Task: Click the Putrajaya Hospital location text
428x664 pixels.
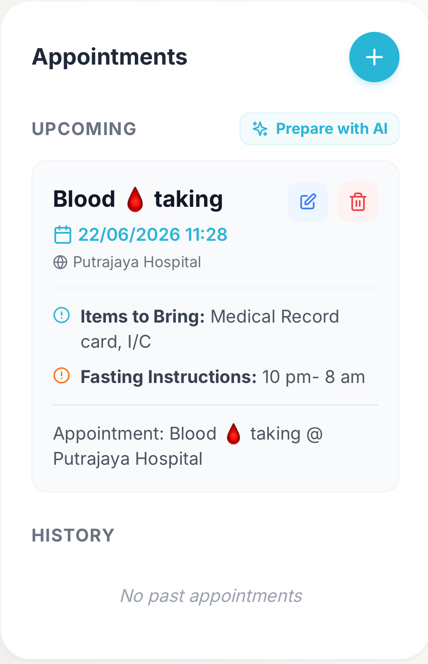Action: coord(137,263)
